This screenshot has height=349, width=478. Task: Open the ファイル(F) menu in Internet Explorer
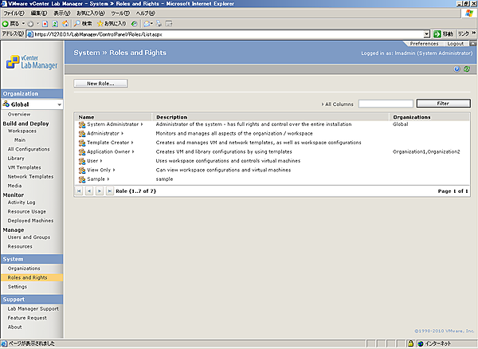(x=14, y=14)
